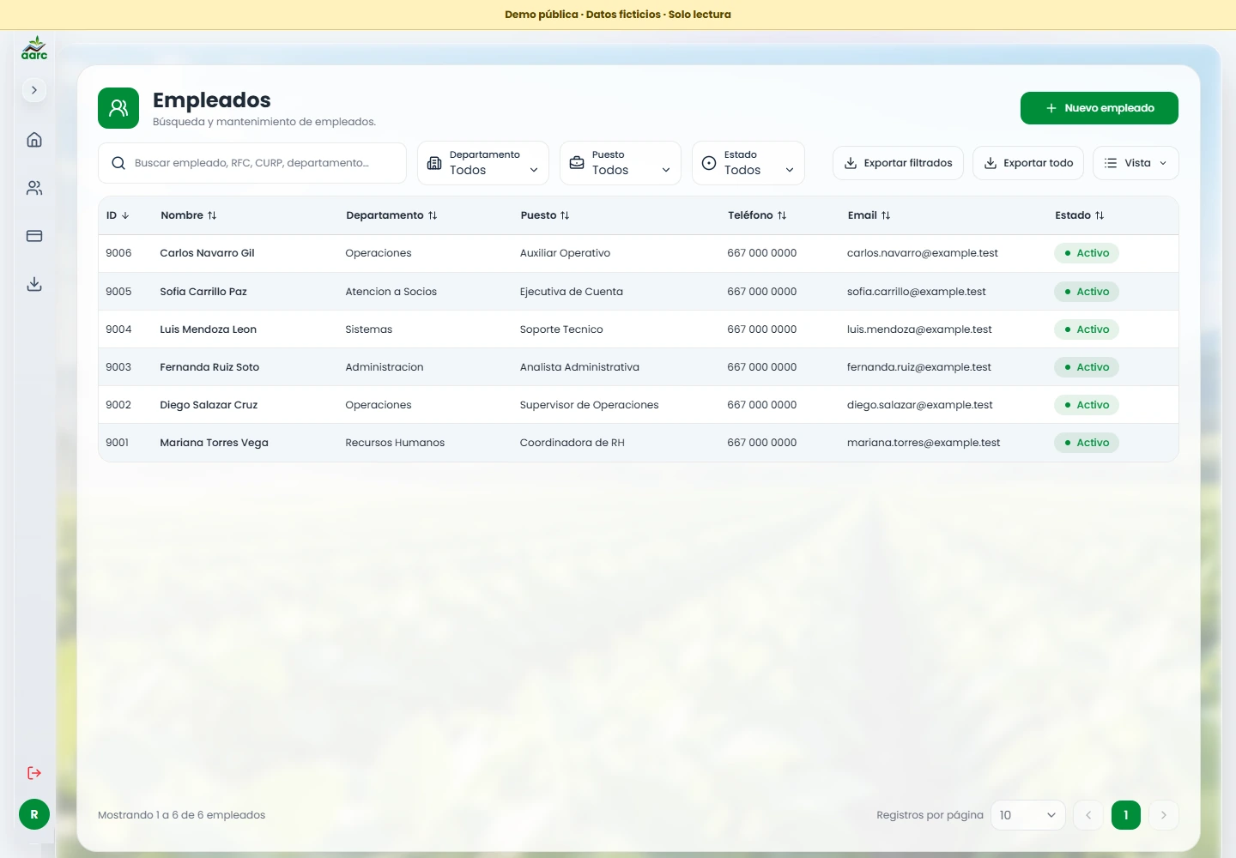
Task: Click ID 9001 cell
Action: 117,443
